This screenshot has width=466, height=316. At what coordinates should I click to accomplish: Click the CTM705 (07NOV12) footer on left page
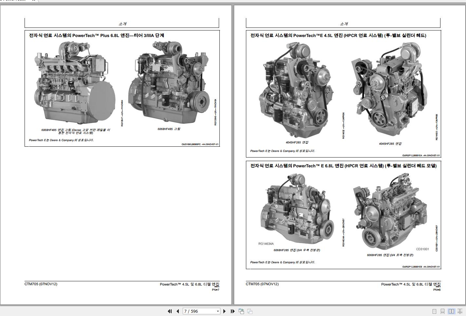point(41,284)
